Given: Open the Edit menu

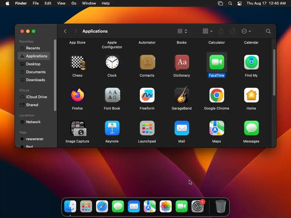Looking at the screenshot, I should point(48,3).
